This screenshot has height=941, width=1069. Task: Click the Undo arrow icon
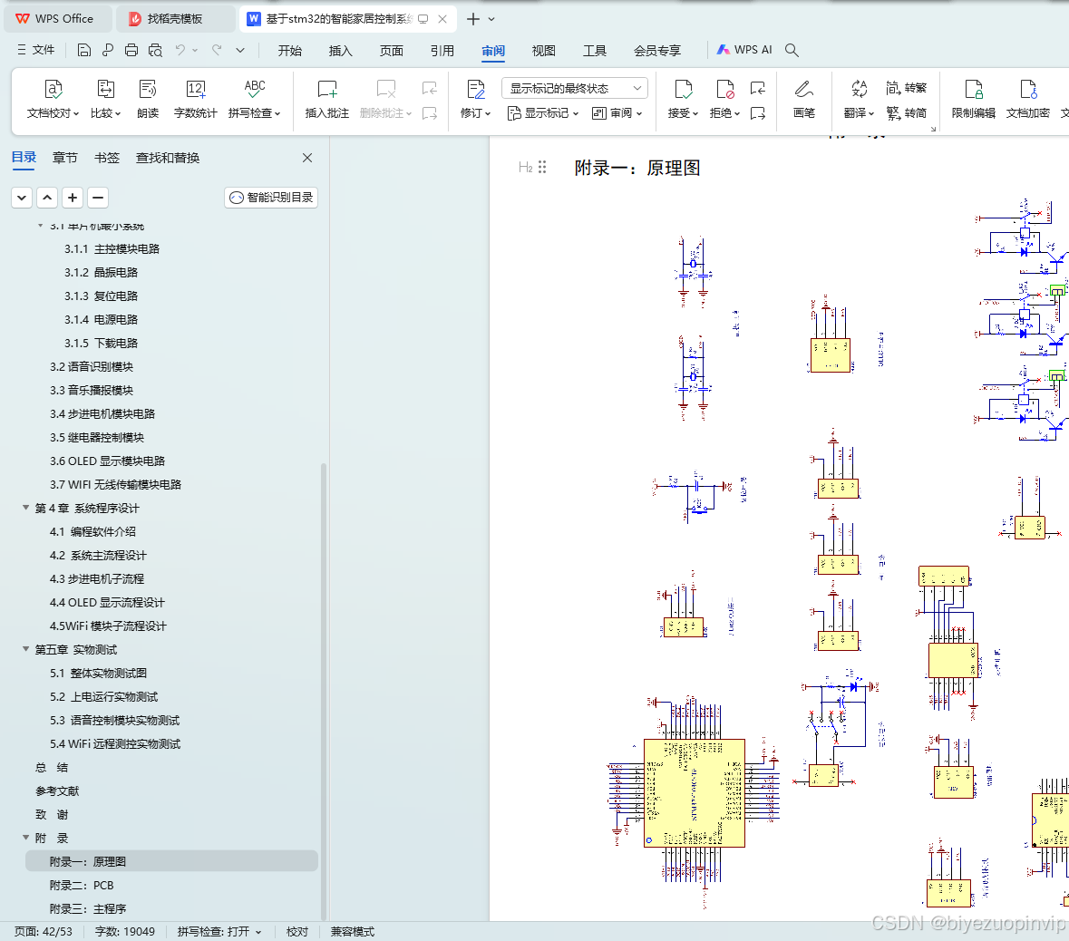click(x=180, y=50)
